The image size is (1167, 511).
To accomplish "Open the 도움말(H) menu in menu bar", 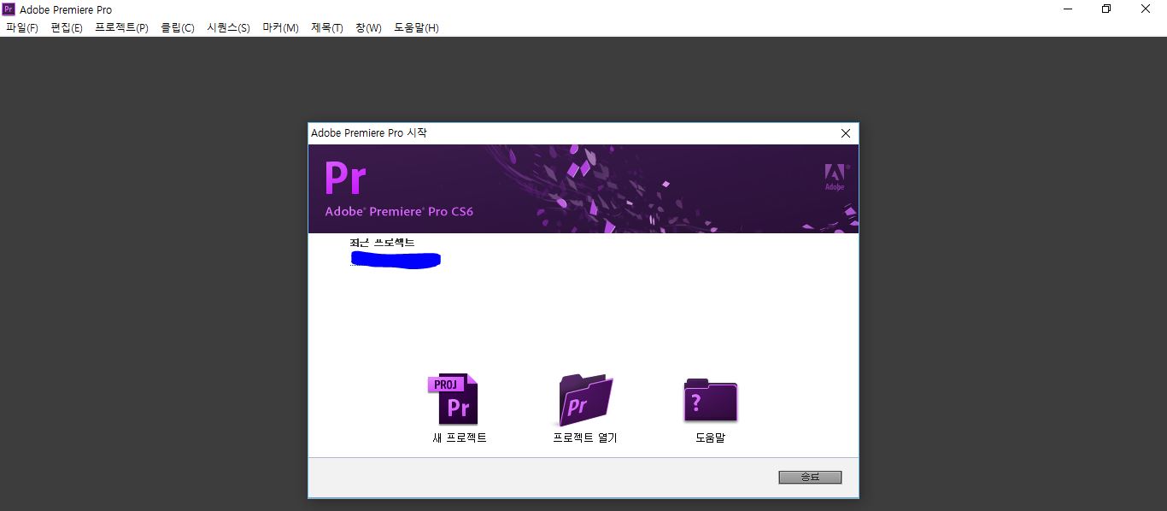I will click(x=416, y=28).
